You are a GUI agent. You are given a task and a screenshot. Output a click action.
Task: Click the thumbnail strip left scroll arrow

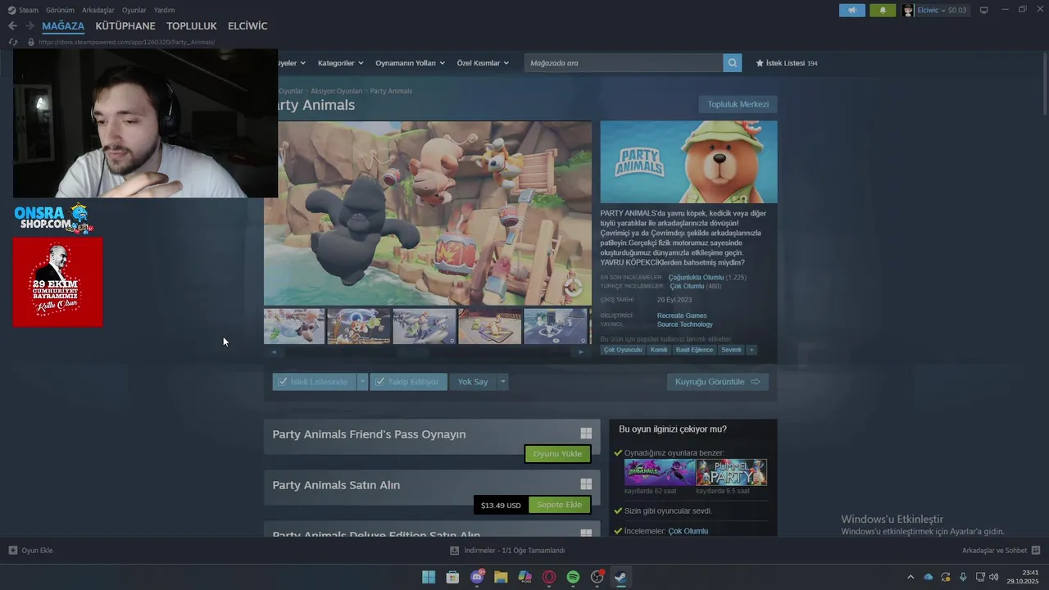click(x=274, y=352)
